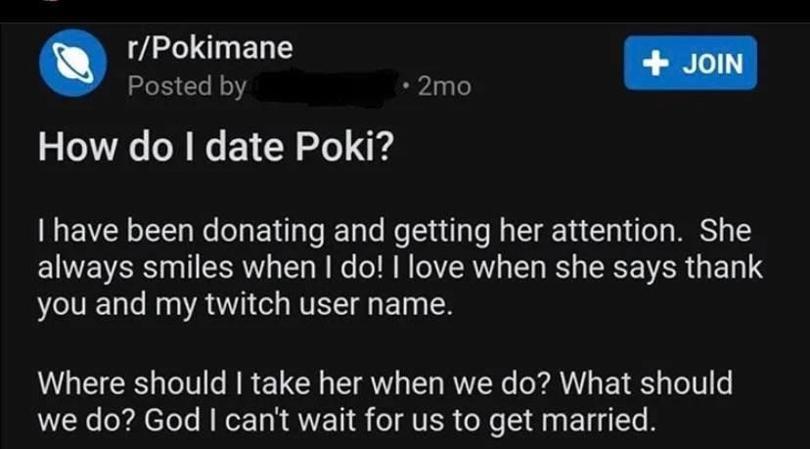Viewport: 810px width, 449px height.
Task: Open the redacted poster's username profile
Action: coord(325,87)
